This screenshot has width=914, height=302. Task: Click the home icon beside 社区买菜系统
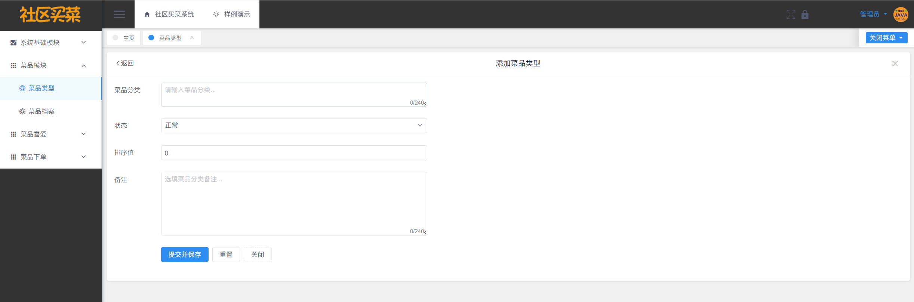point(147,15)
